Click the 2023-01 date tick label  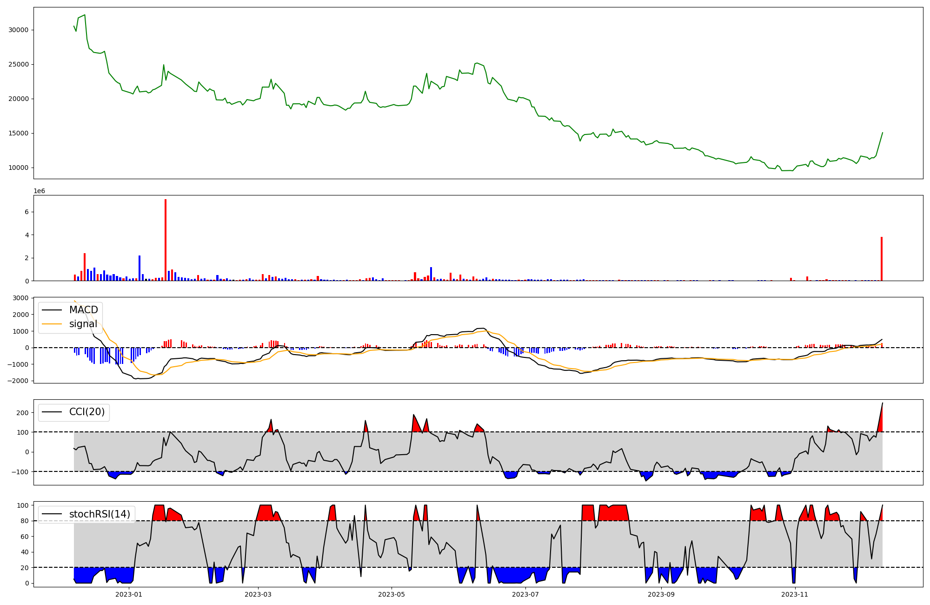point(129,594)
